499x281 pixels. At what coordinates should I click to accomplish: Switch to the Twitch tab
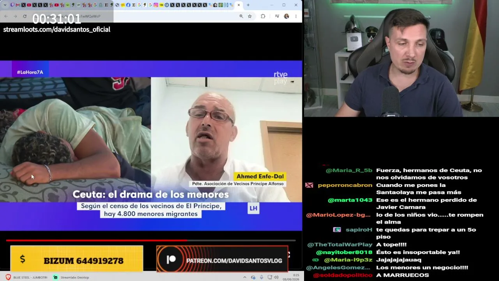pos(12,5)
